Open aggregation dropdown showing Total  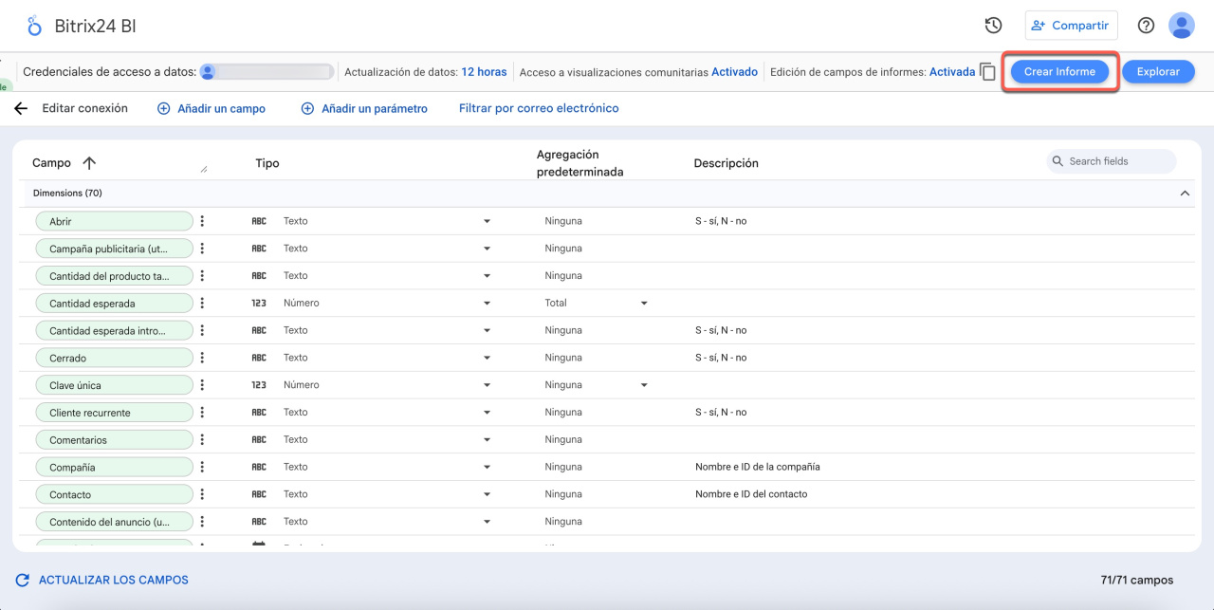[x=644, y=304]
